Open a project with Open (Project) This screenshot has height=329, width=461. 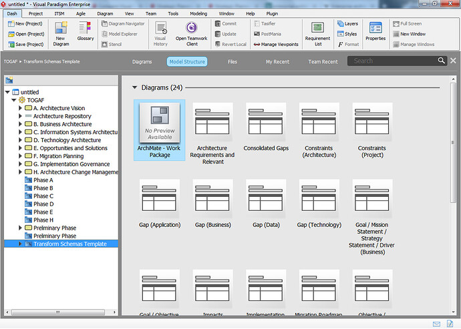[x=26, y=34]
